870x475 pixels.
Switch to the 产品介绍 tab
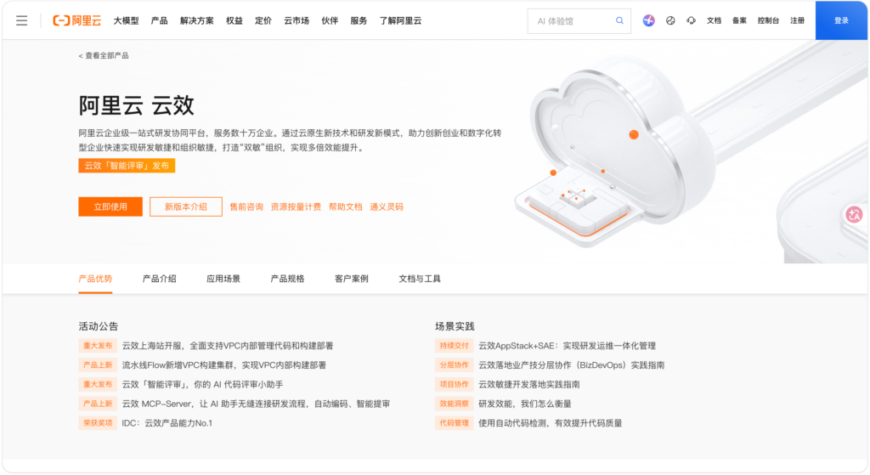(x=159, y=279)
